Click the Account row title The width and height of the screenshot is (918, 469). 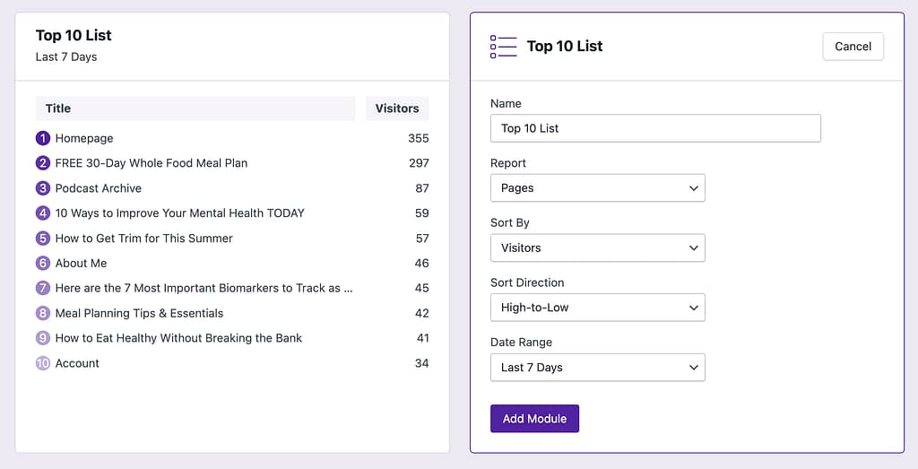(x=77, y=363)
